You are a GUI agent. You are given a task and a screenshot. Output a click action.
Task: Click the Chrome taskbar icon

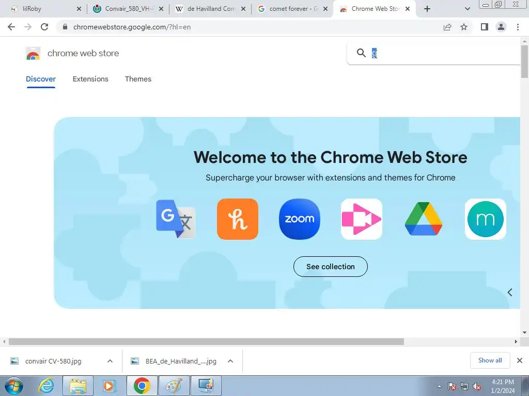(142, 386)
